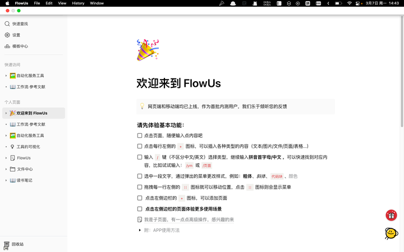Open the template center icon

7,46
